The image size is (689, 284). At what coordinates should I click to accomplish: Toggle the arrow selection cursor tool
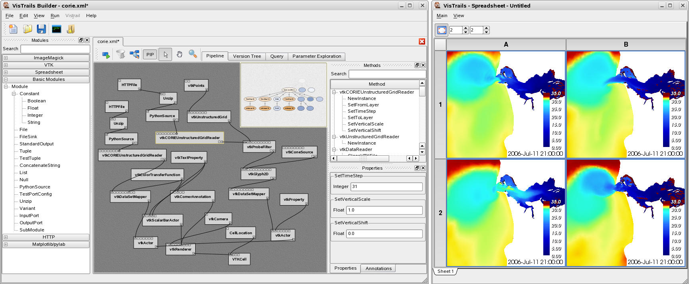pyautogui.click(x=165, y=55)
